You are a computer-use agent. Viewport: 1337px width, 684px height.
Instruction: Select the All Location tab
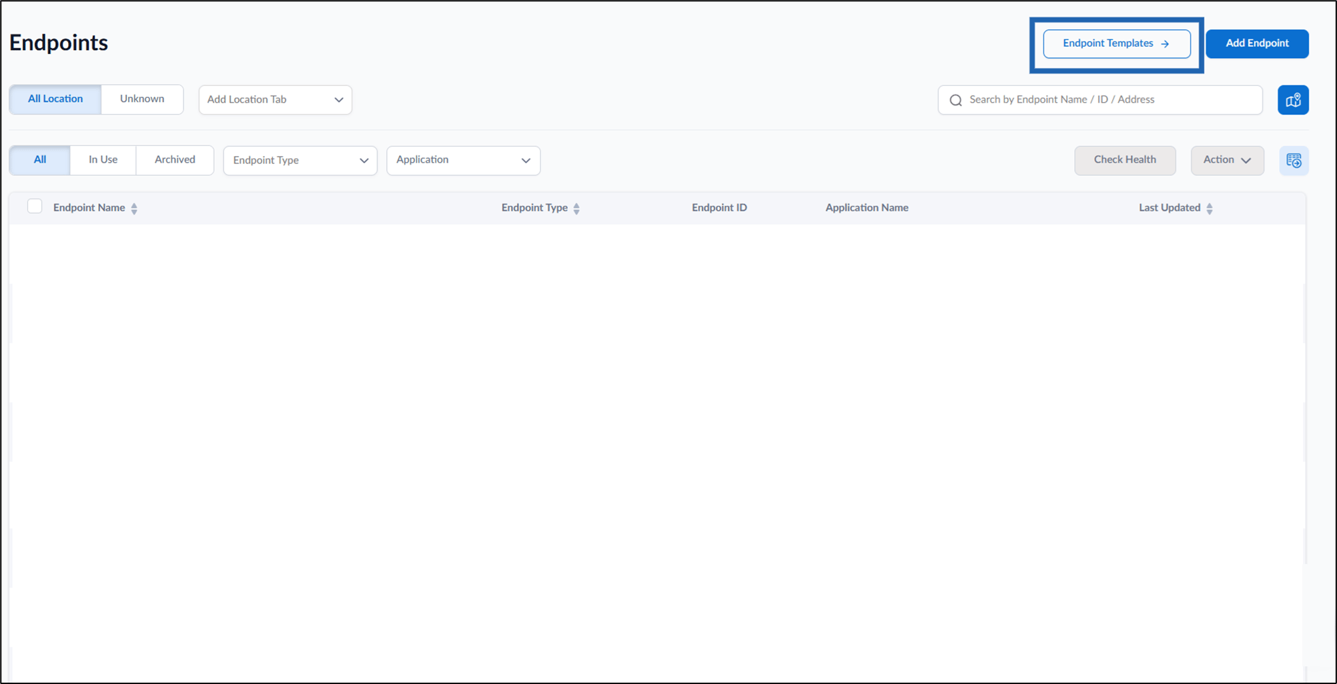pyautogui.click(x=55, y=99)
